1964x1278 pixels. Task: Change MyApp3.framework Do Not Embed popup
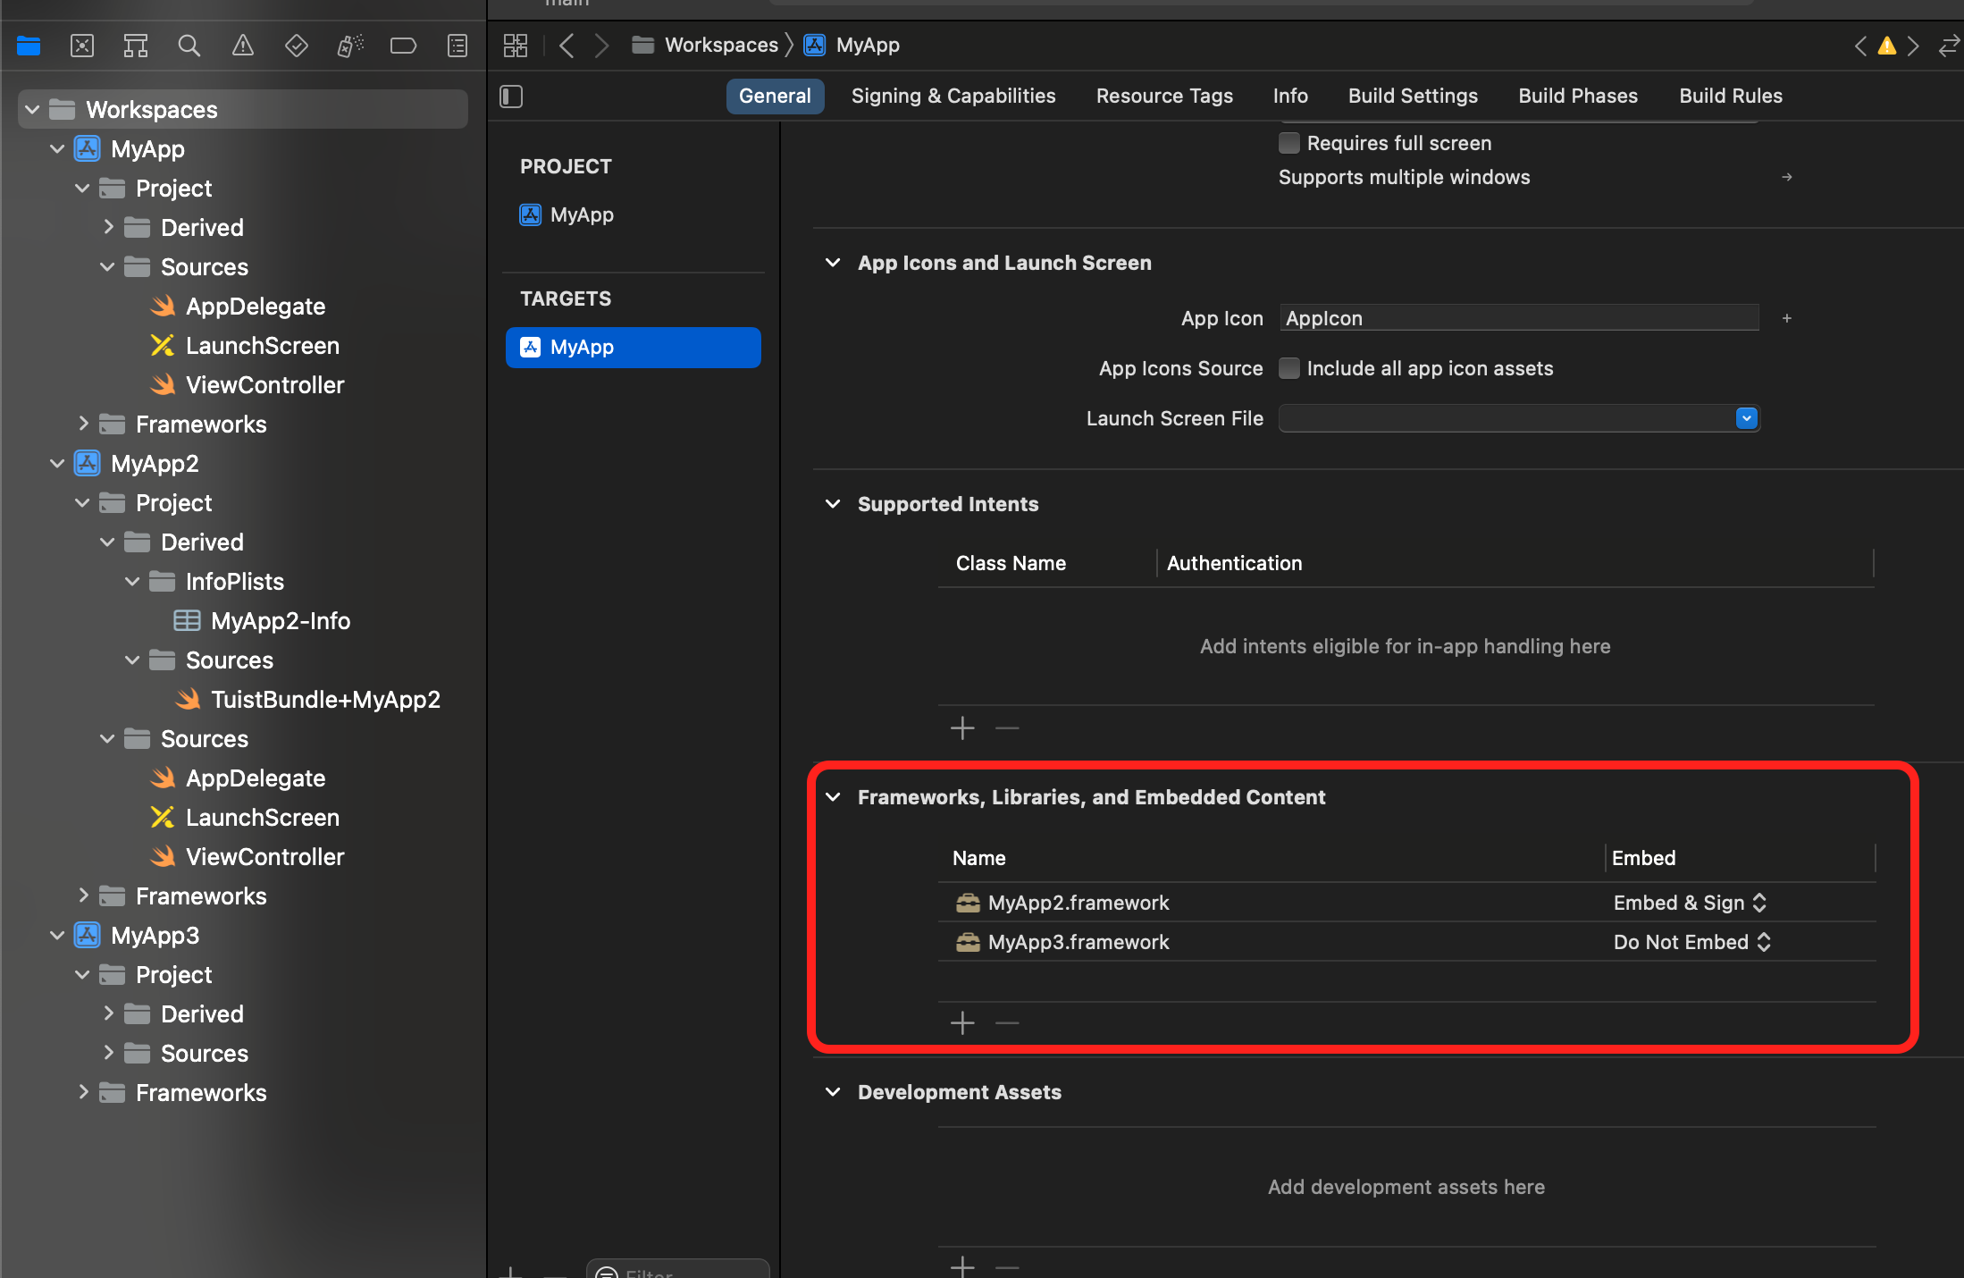[1691, 942]
